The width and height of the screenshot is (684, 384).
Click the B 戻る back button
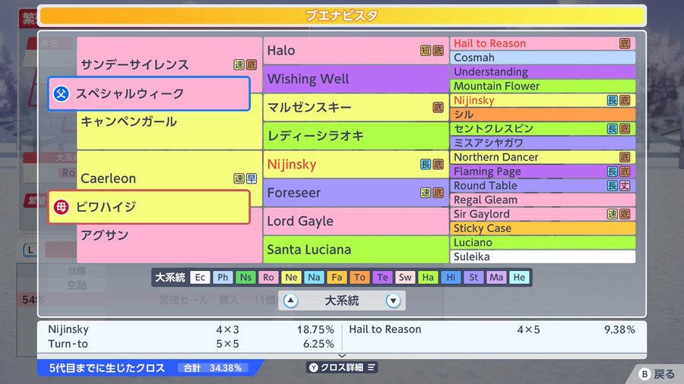[657, 374]
